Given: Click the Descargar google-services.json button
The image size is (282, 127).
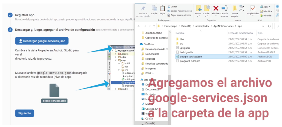Looking at the screenshot, I should coord(42,41).
